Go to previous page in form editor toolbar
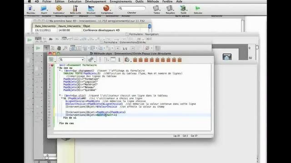 [x=118, y=48]
